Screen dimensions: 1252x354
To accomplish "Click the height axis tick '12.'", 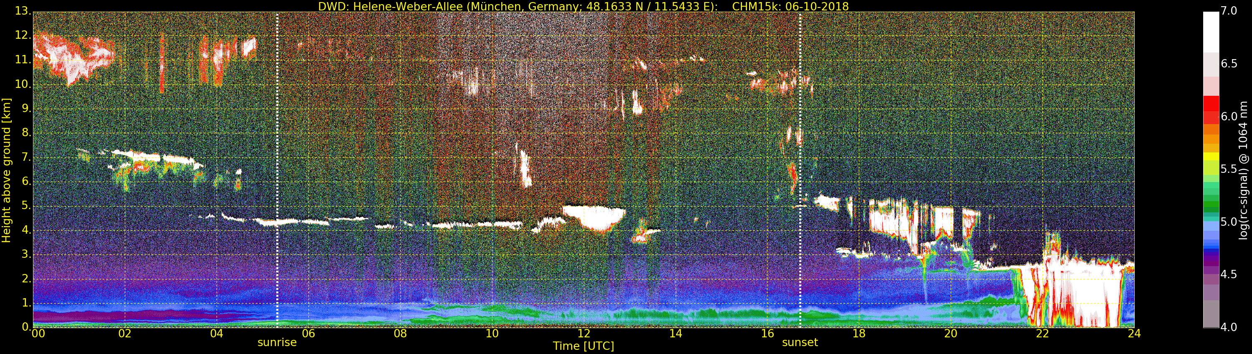I will (23, 36).
